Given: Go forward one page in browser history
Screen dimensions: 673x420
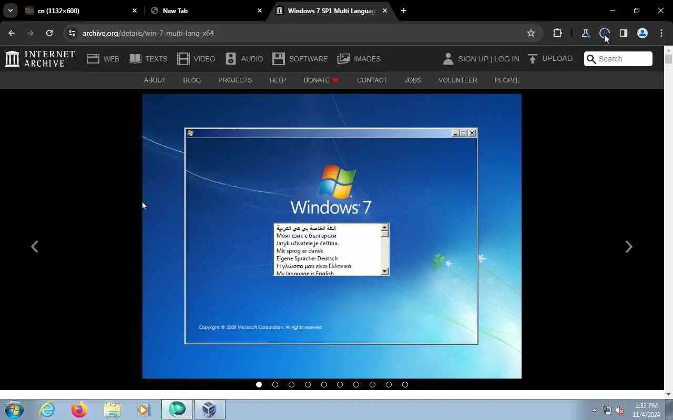Looking at the screenshot, I should [30, 33].
